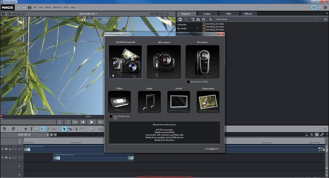Screen dimensions: 329x178
Task: Open the Effects menu in menu bar
Action: click(x=48, y=7)
